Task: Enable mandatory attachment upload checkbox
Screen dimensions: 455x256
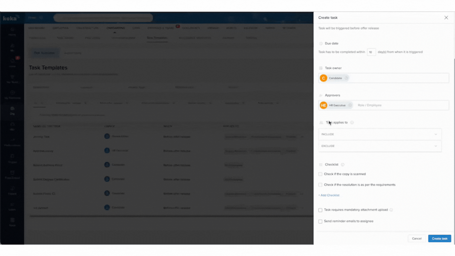Action: (320, 210)
